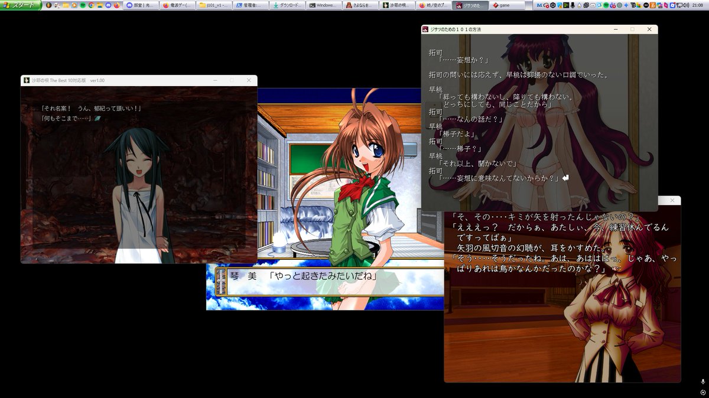Screen dimensions: 709x398
Task: Switch to the ジサツのた taskbar button
Action: (469, 5)
